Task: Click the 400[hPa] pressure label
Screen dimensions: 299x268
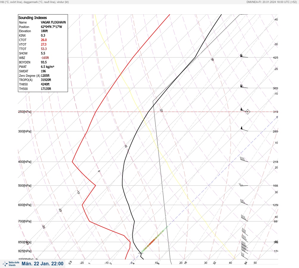Action: pyautogui.click(x=25, y=162)
